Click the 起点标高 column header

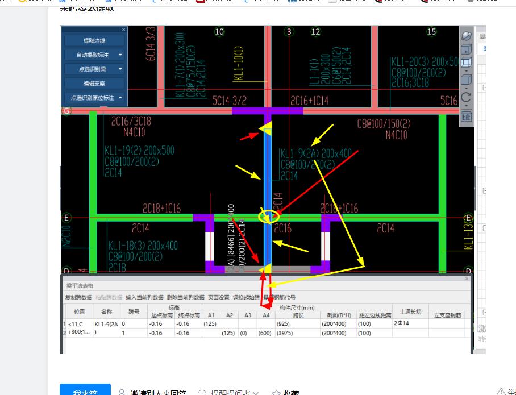(161, 315)
